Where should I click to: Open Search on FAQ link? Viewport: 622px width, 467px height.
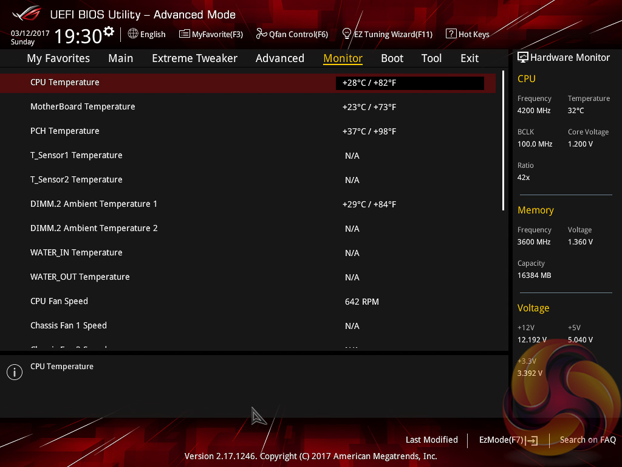click(587, 440)
